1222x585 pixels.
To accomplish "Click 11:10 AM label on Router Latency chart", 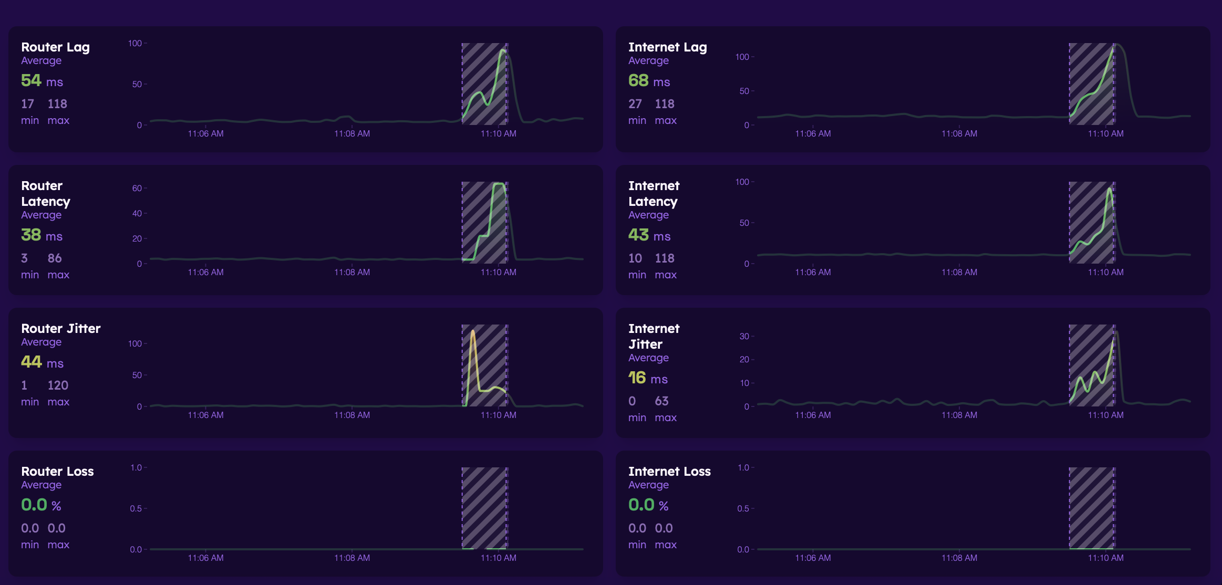I will click(498, 273).
